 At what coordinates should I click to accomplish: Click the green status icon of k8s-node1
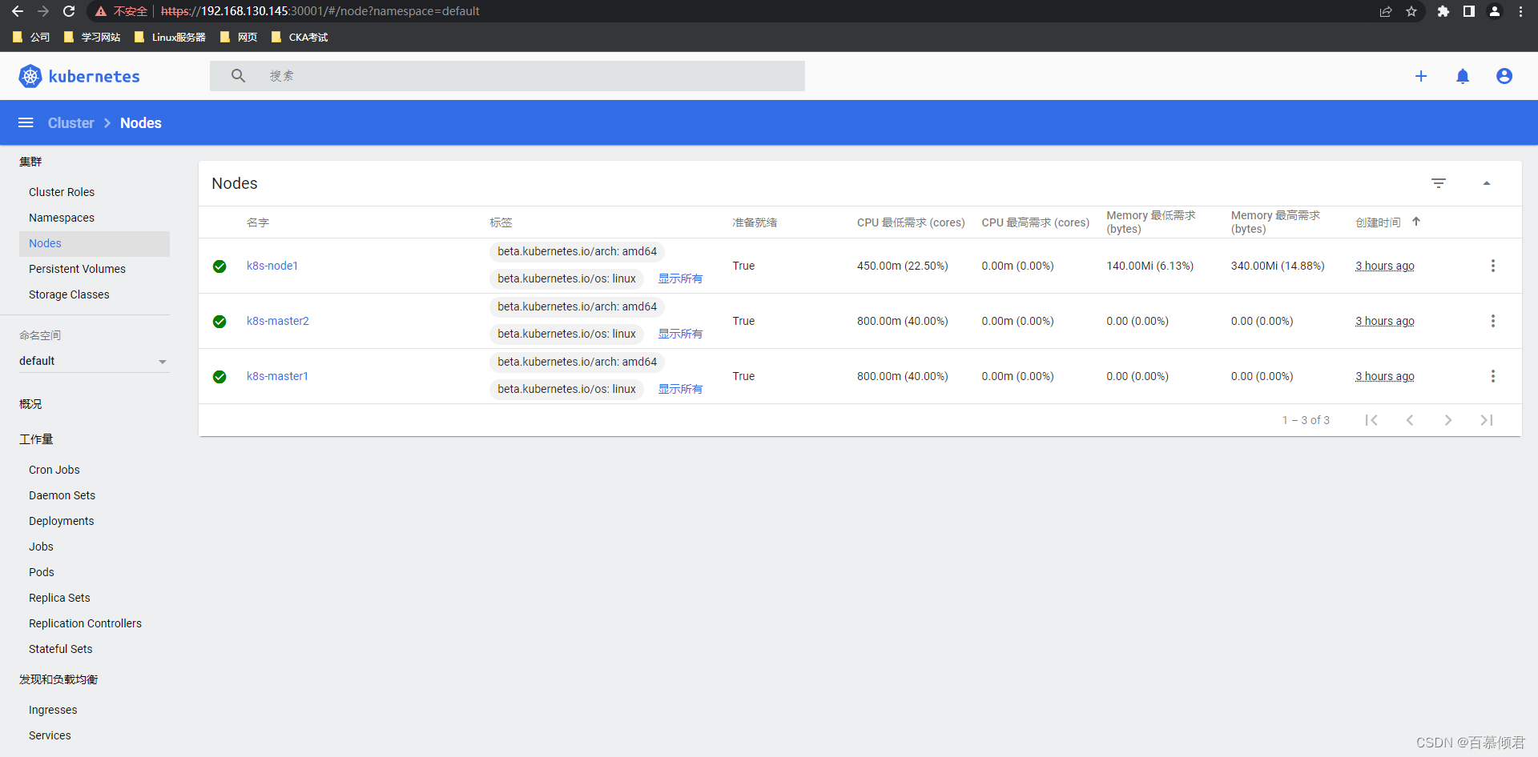tap(219, 266)
